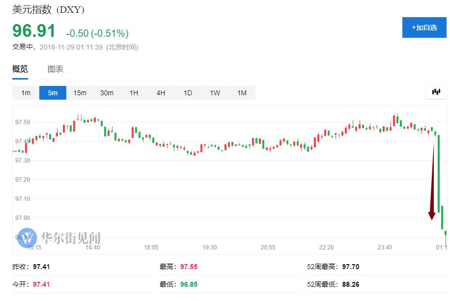Click the 华尔街见闻 watermark logo
The width and height of the screenshot is (450, 301).
click(x=59, y=238)
